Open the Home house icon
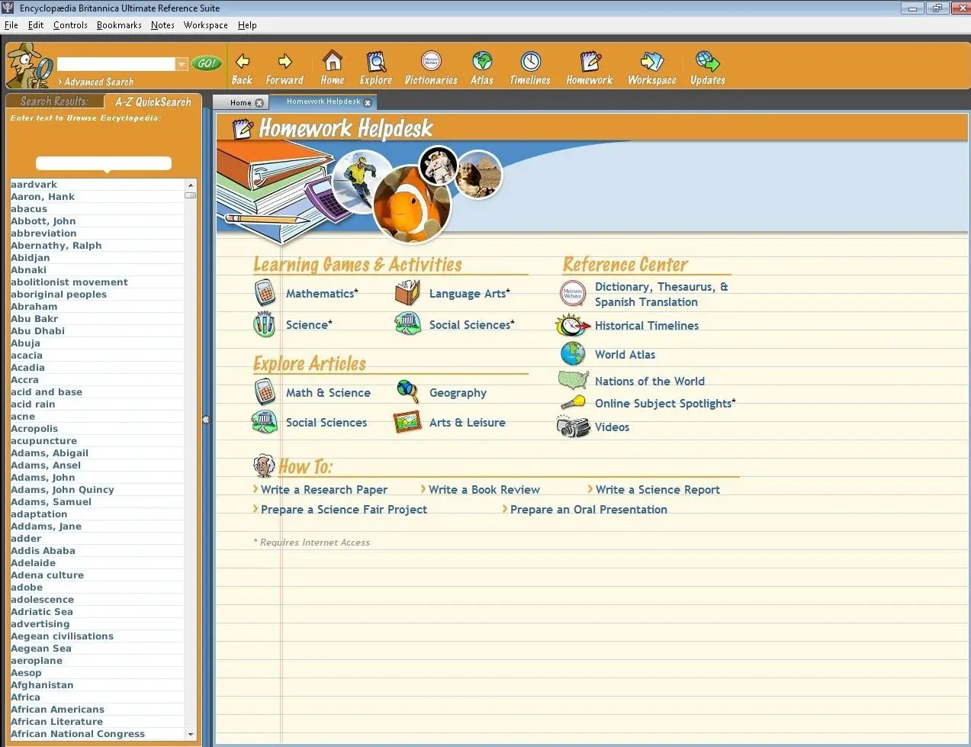971x747 pixels. click(333, 60)
